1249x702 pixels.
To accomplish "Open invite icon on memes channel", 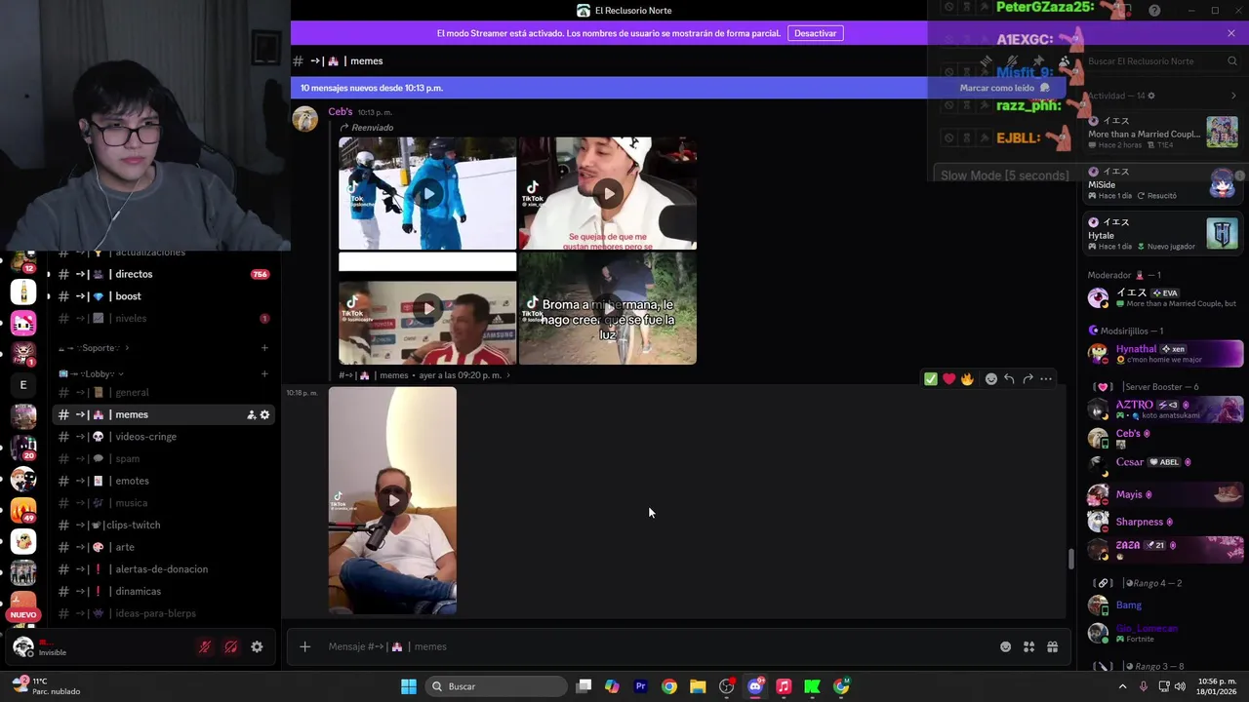I will click(x=251, y=414).
